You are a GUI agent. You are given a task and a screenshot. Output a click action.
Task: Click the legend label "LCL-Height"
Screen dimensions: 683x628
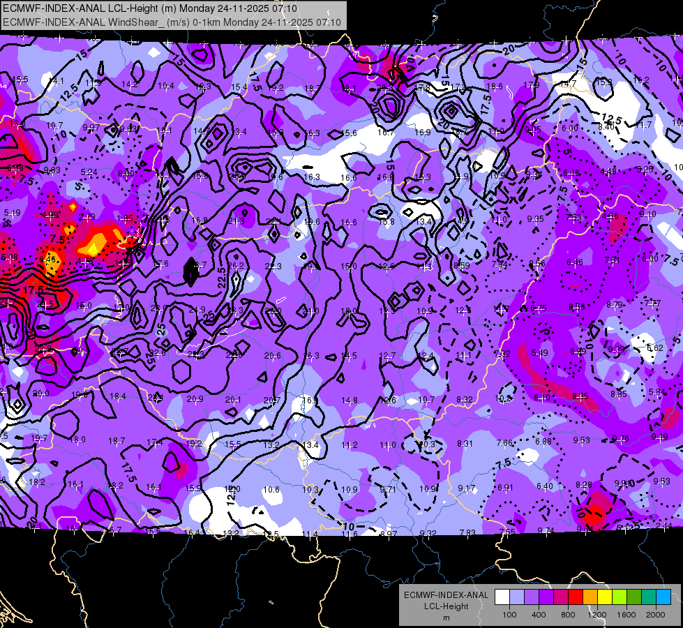446,606
